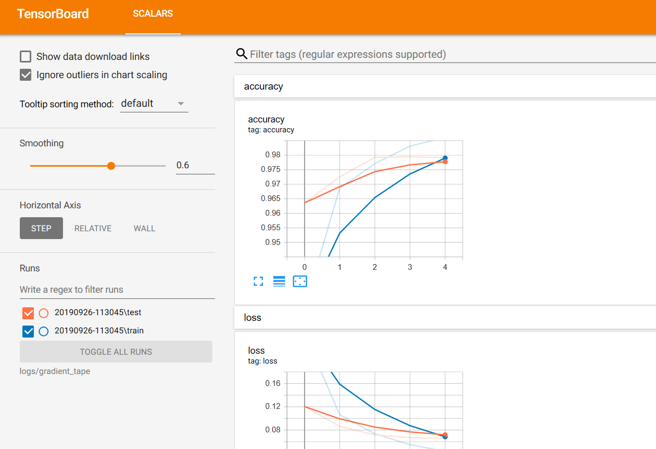
Task: Click the Runs heading
Action: [x=30, y=268]
